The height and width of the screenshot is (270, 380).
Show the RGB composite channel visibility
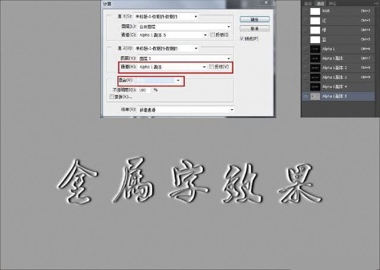(306, 11)
